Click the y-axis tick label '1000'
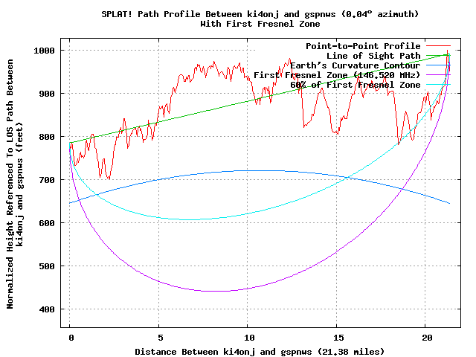476x357 pixels. (x=44, y=51)
